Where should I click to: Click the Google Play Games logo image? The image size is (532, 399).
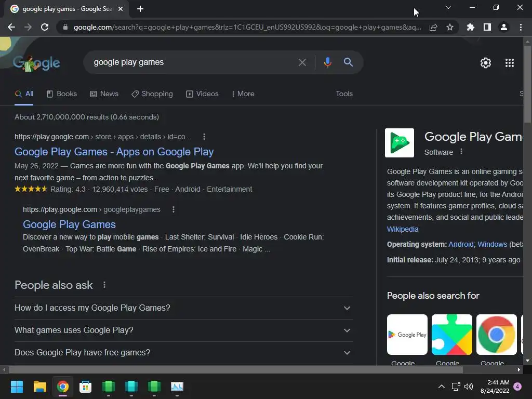pos(400,143)
